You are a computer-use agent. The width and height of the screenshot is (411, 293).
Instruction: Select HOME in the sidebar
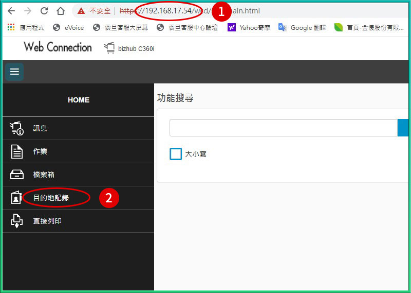point(78,100)
